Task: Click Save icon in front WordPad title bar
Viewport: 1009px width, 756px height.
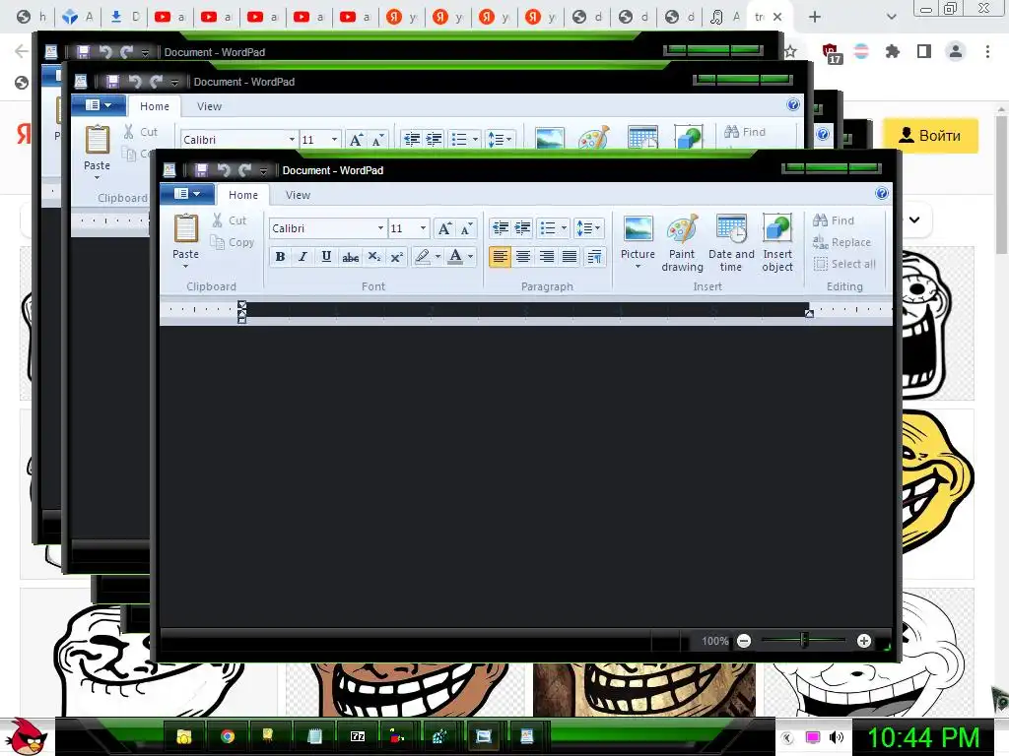Action: coord(201,170)
